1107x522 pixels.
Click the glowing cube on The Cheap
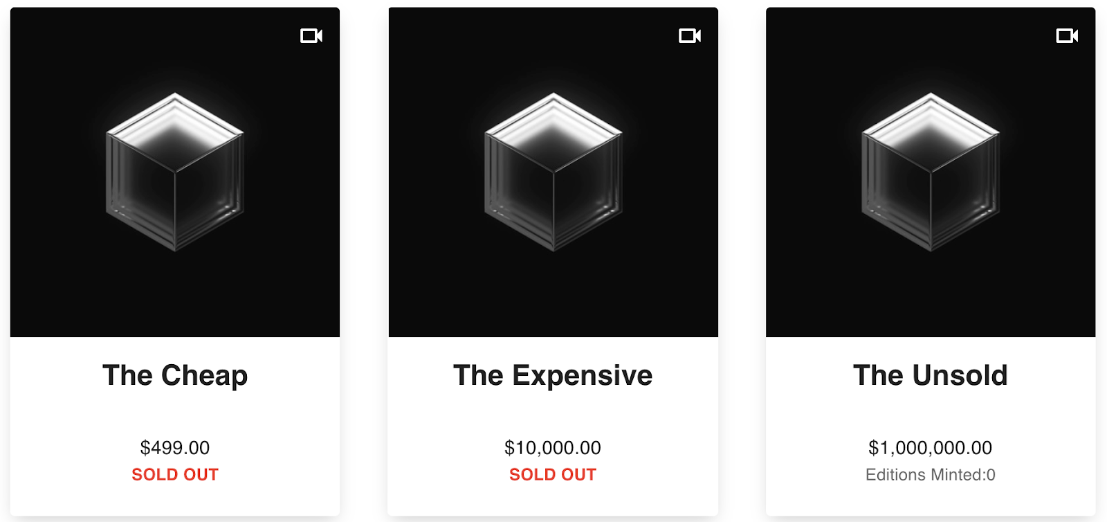[x=175, y=172]
